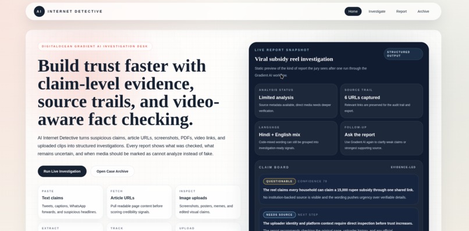This screenshot has height=231, width=469.
Task: Click the Limited analysis status card
Action: click(296, 101)
